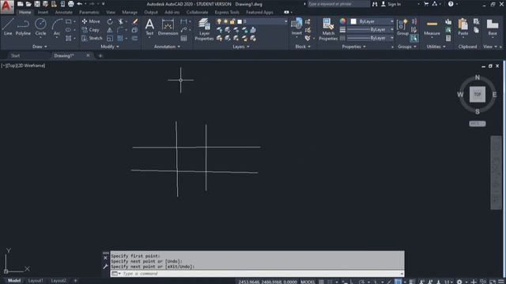Click the Table icon in Annotation panel
506x284 pixels.
pyautogui.click(x=183, y=39)
